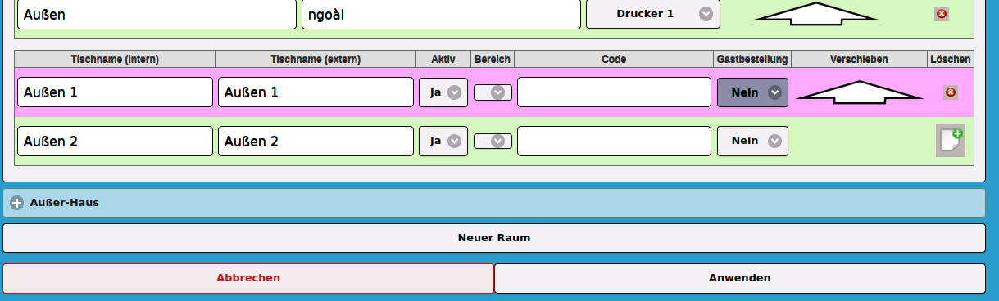The height and width of the screenshot is (301, 999).
Task: Edit external table name Außen 1
Action: [x=316, y=92]
